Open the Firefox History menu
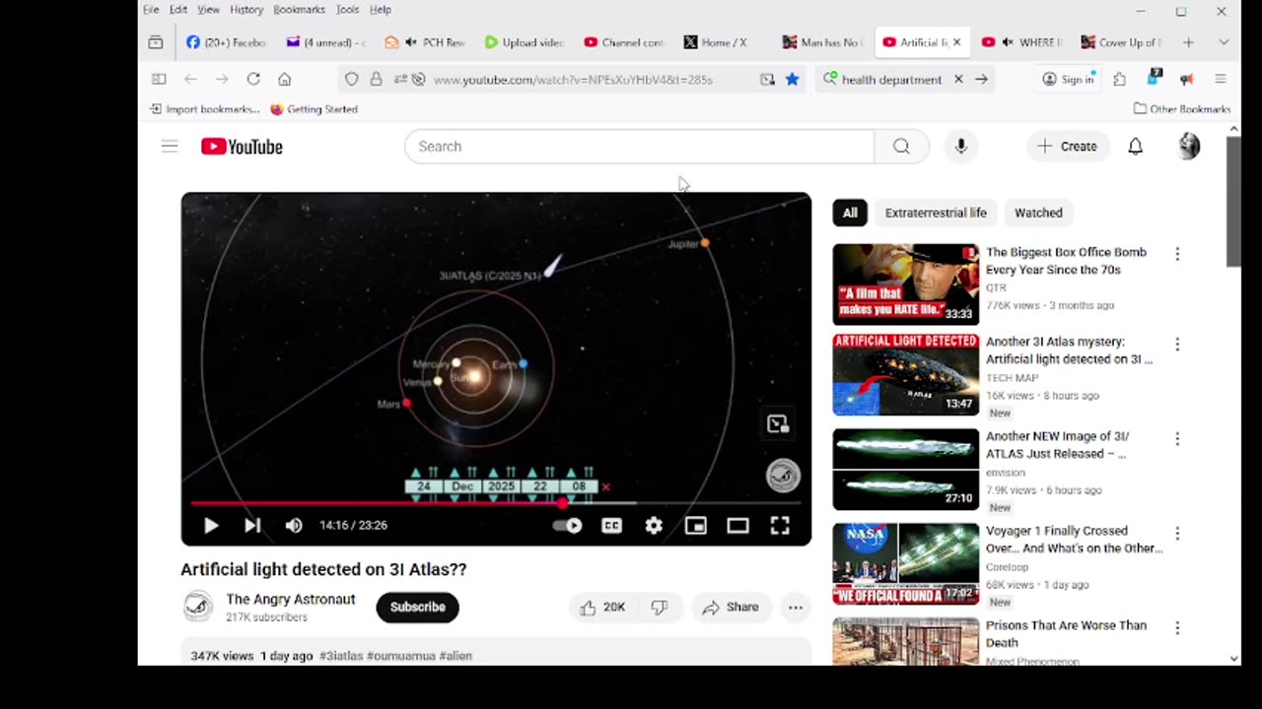This screenshot has height=709, width=1262. point(246,10)
